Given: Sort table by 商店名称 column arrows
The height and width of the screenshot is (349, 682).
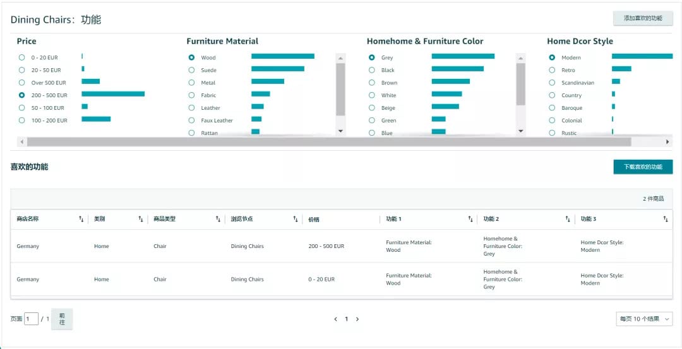Looking at the screenshot, I should tap(81, 219).
